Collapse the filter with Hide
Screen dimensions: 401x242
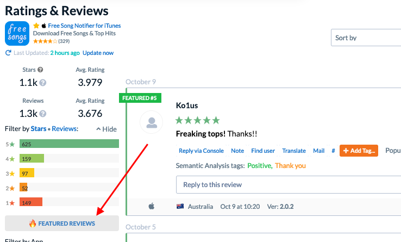(106, 129)
